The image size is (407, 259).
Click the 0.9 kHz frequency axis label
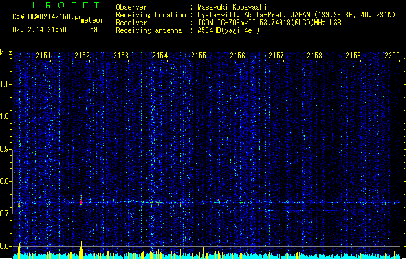[6, 149]
